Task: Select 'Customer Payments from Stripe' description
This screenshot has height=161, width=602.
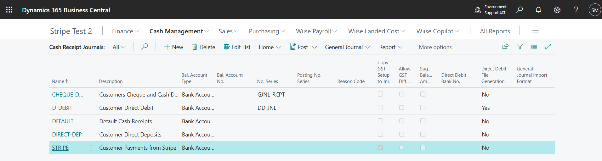Action: click(138, 148)
